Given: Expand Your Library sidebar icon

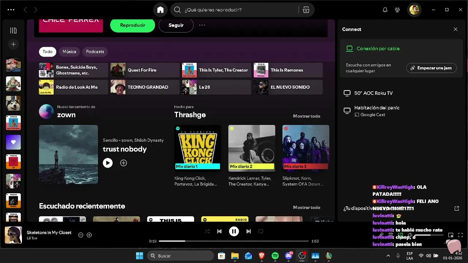Looking at the screenshot, I should pos(13,31).
